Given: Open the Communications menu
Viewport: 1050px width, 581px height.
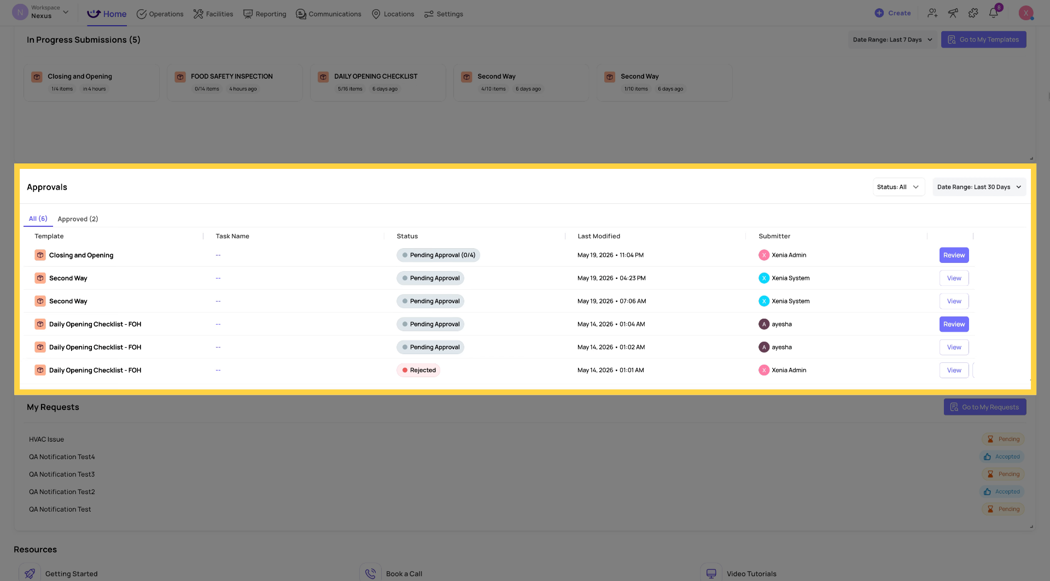Looking at the screenshot, I should click(x=329, y=14).
